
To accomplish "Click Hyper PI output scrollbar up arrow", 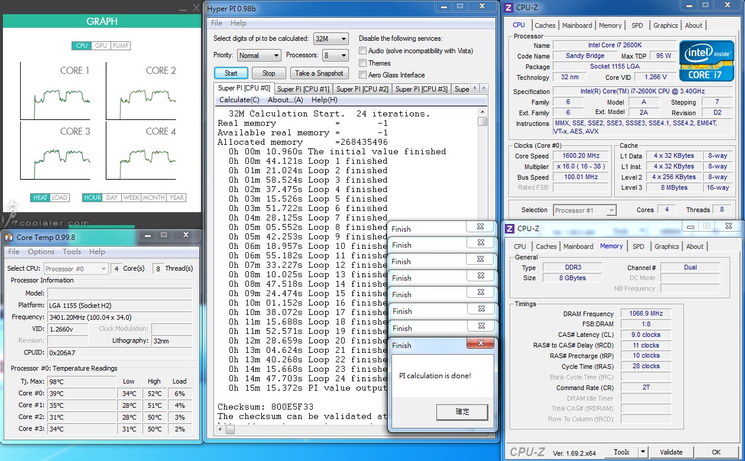I will coord(483,112).
